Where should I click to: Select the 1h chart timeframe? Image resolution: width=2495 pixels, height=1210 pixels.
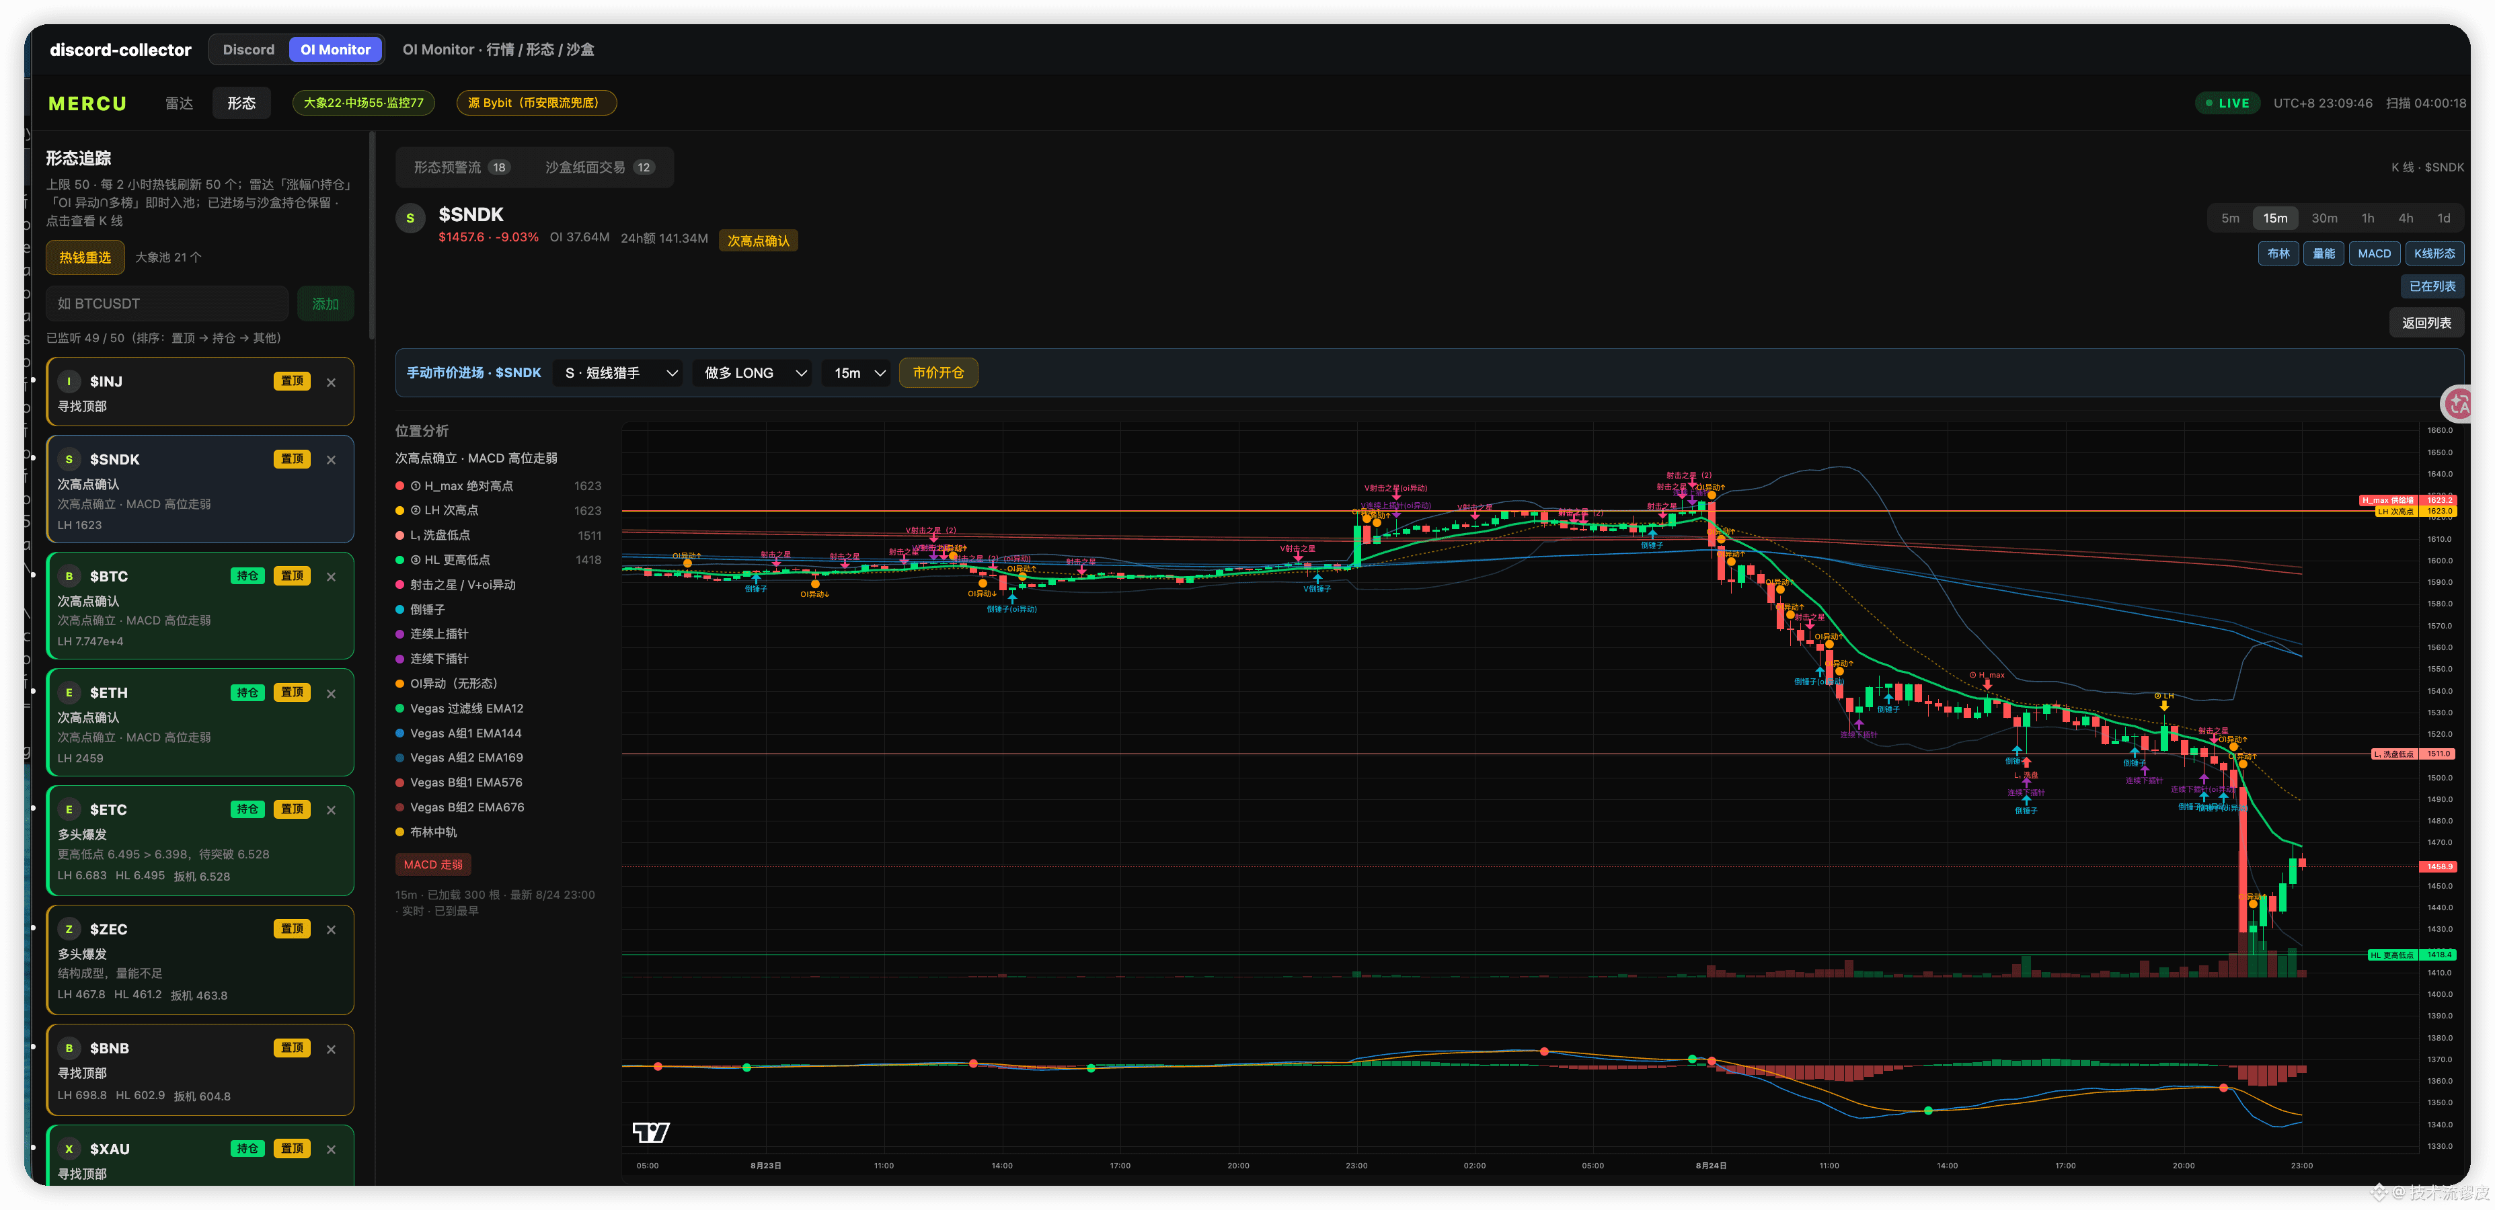pyautogui.click(x=2367, y=218)
